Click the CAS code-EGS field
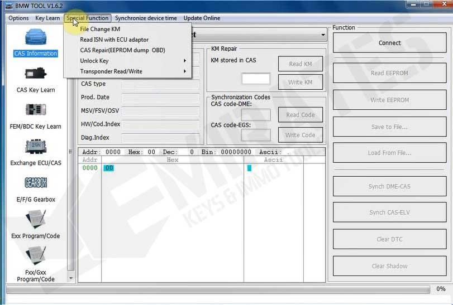Screen dimensions: 453x305 tap(256, 135)
